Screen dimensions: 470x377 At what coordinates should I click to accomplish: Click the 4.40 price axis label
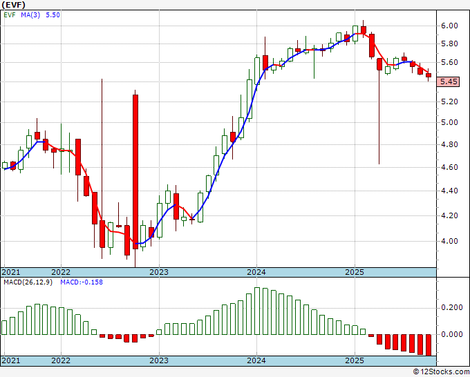(449, 191)
